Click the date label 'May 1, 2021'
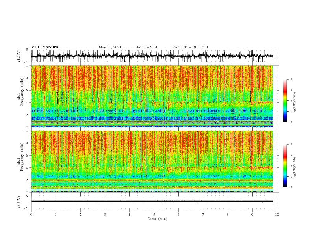The height and width of the screenshot is (241, 312). click(x=110, y=47)
